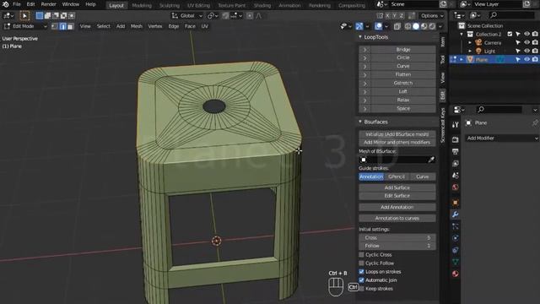Open the File menu

[17, 4]
